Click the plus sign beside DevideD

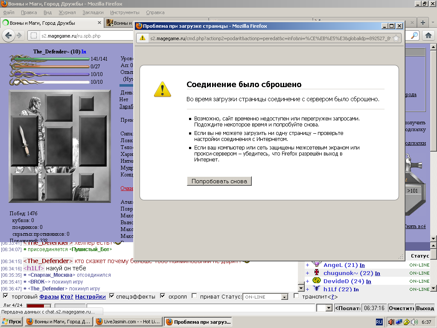307,281
